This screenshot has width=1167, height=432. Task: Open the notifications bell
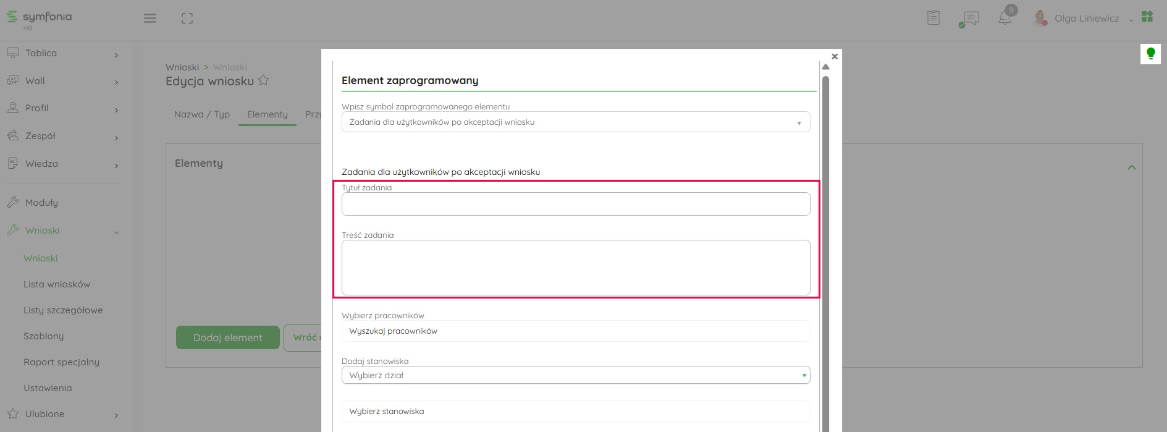tap(1005, 18)
